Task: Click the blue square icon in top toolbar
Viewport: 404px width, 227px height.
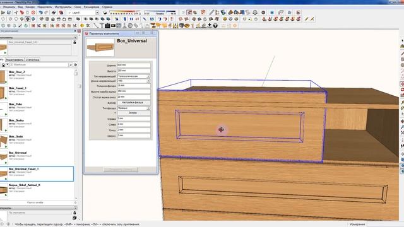Action: point(272,13)
